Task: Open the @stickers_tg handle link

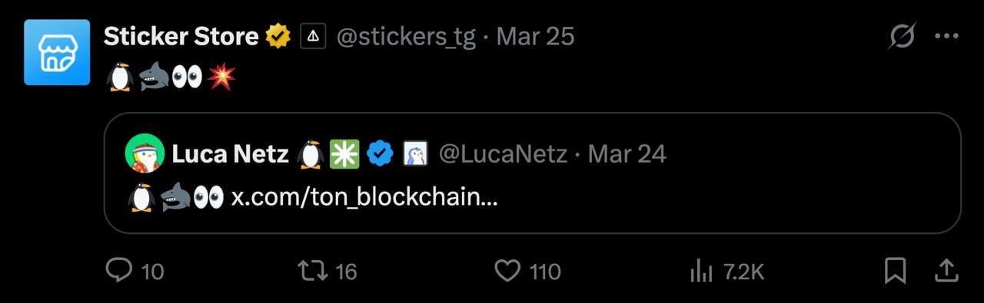Action: point(407,37)
